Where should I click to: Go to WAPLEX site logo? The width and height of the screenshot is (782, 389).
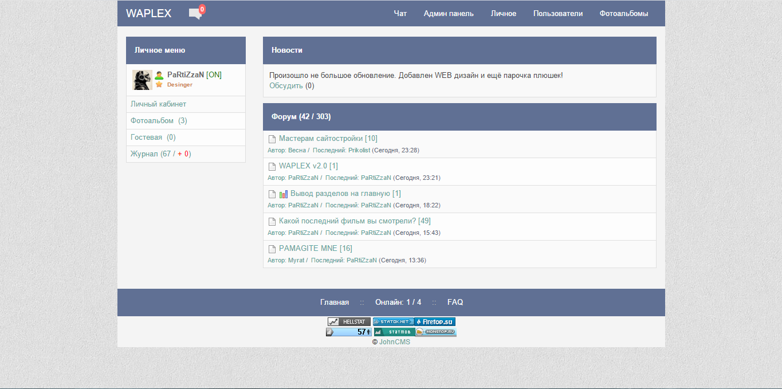(148, 13)
